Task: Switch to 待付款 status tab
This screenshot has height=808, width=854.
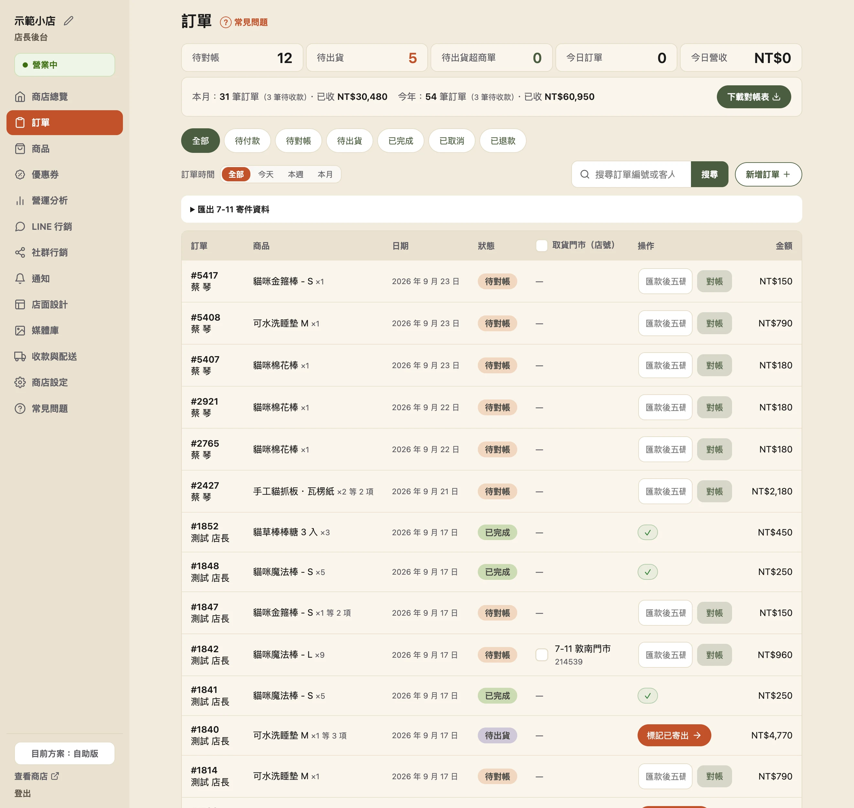Action: pyautogui.click(x=247, y=141)
